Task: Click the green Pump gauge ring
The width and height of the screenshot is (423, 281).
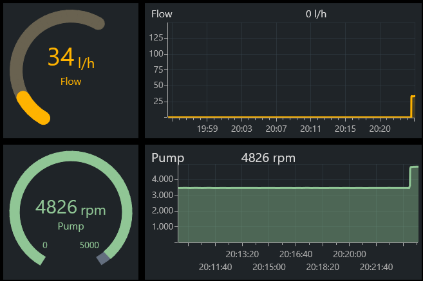Action: [x=71, y=156]
